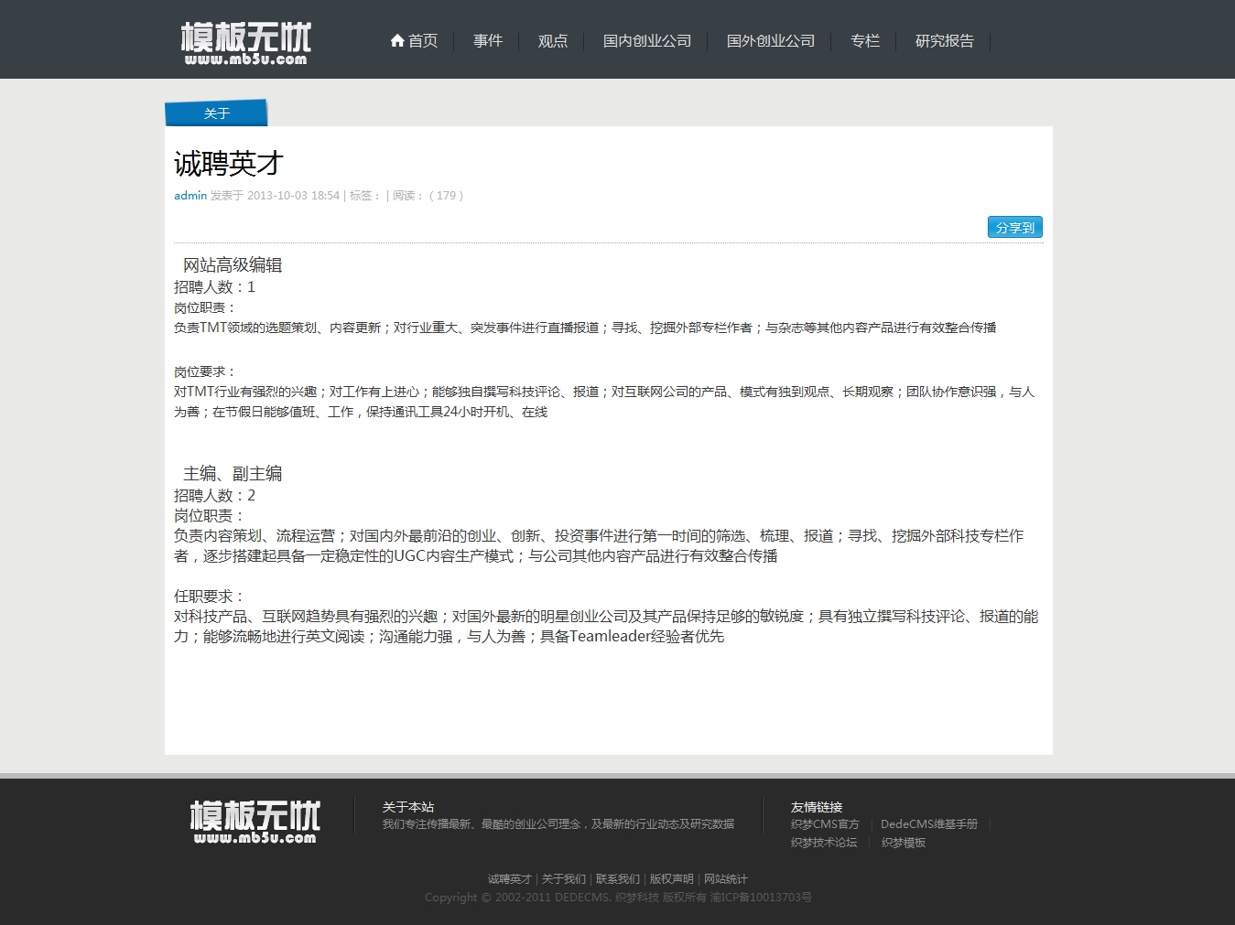1235x925 pixels.
Task: Click the header site logo
Action: click(x=245, y=44)
